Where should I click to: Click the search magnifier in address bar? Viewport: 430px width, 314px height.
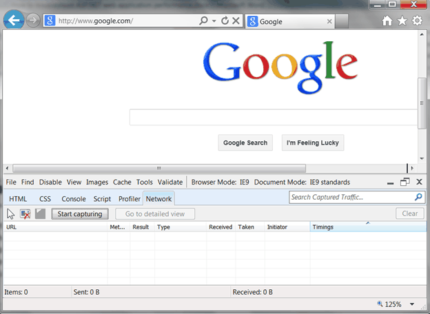[203, 21]
